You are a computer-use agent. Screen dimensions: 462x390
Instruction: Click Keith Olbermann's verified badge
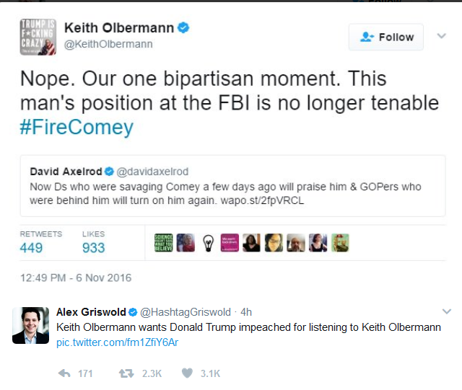[183, 28]
